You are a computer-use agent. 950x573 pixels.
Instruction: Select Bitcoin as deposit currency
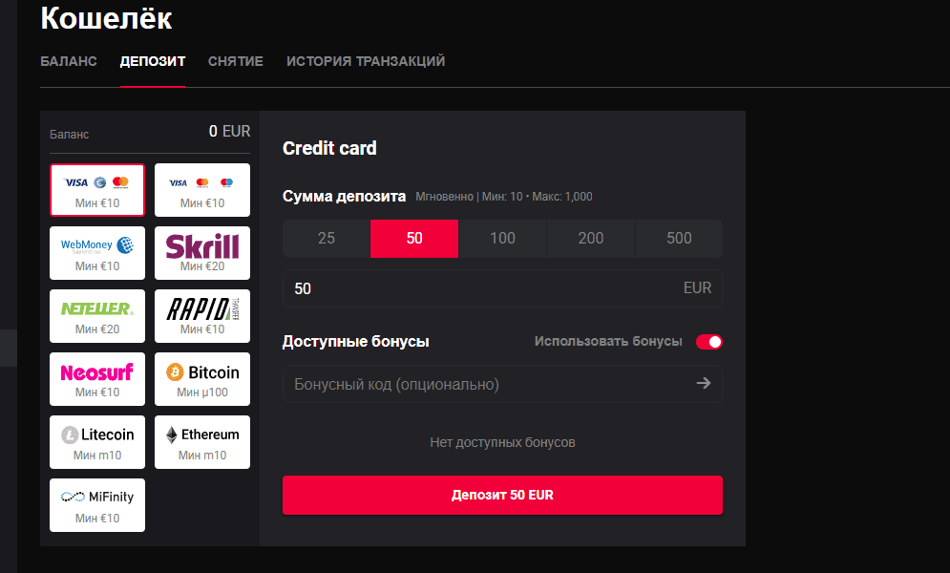click(201, 378)
